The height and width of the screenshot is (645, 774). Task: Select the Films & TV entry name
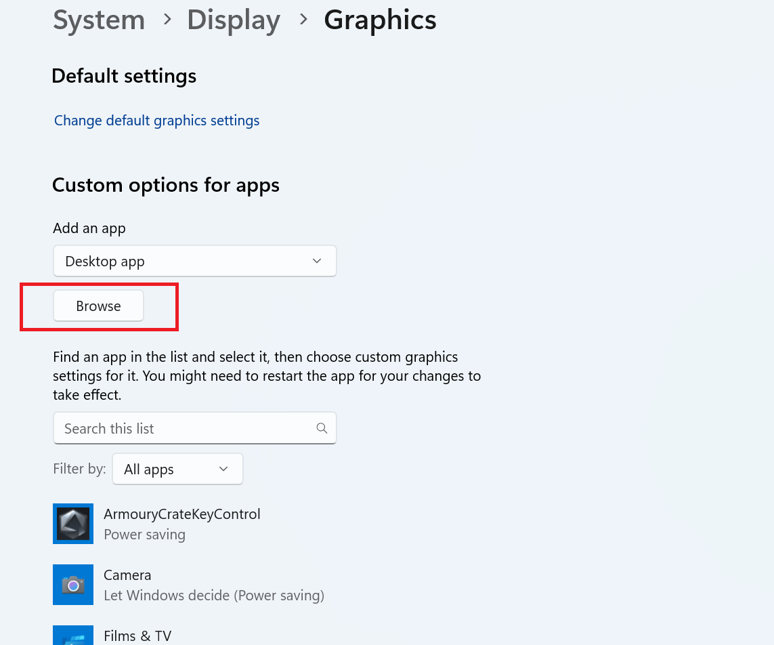coord(137,636)
